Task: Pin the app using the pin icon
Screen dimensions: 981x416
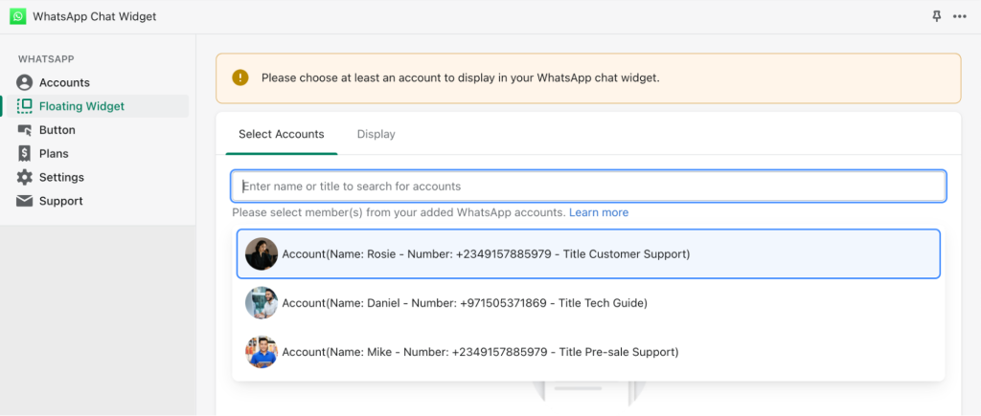Action: tap(937, 16)
